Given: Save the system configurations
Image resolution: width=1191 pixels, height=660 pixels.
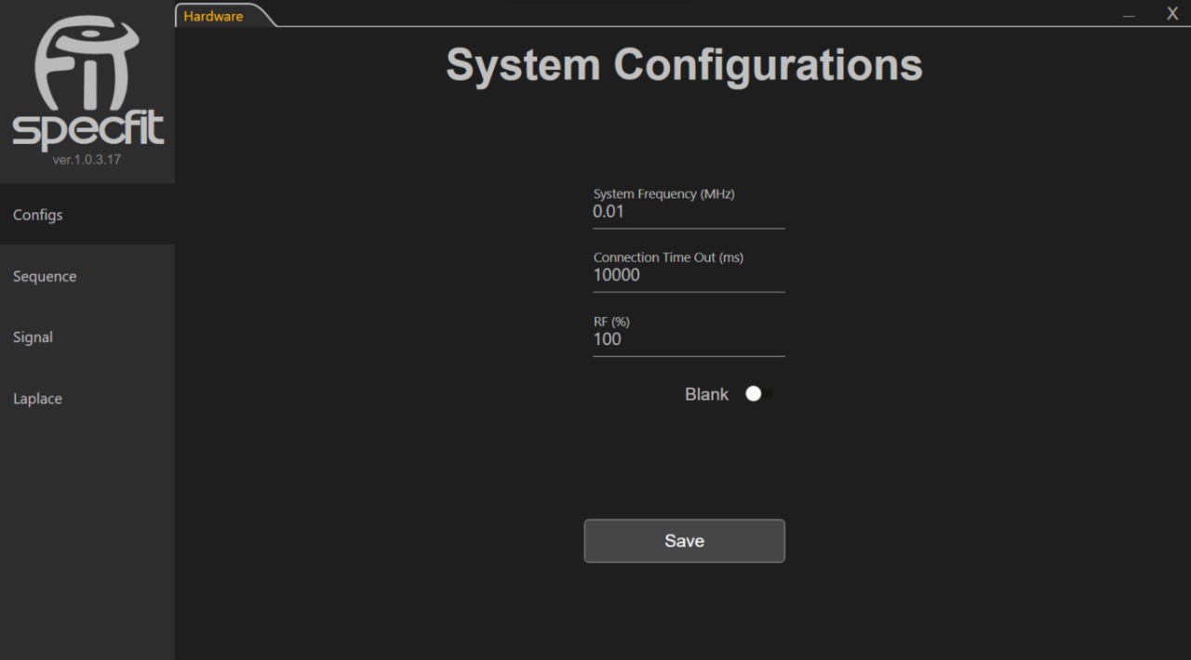Looking at the screenshot, I should 684,541.
